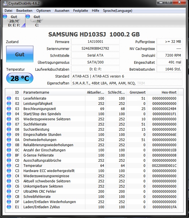The height and width of the screenshot is (218, 189).
Task: Click the status orb for Suchzeitleistung
Action: pos(9,129)
